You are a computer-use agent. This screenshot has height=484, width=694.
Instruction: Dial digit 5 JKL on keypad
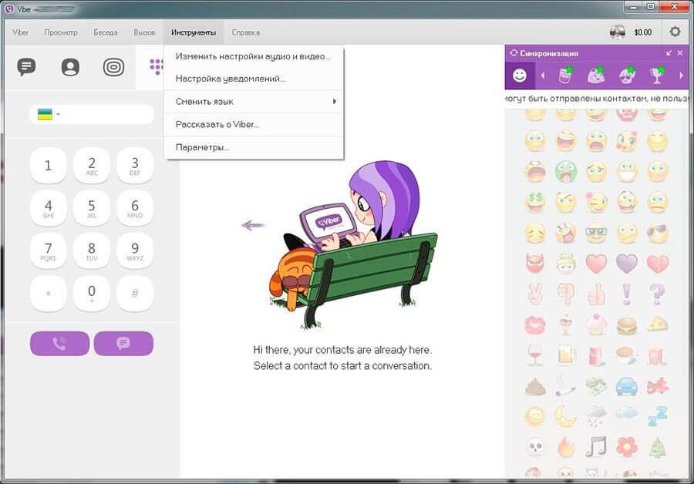point(92,208)
